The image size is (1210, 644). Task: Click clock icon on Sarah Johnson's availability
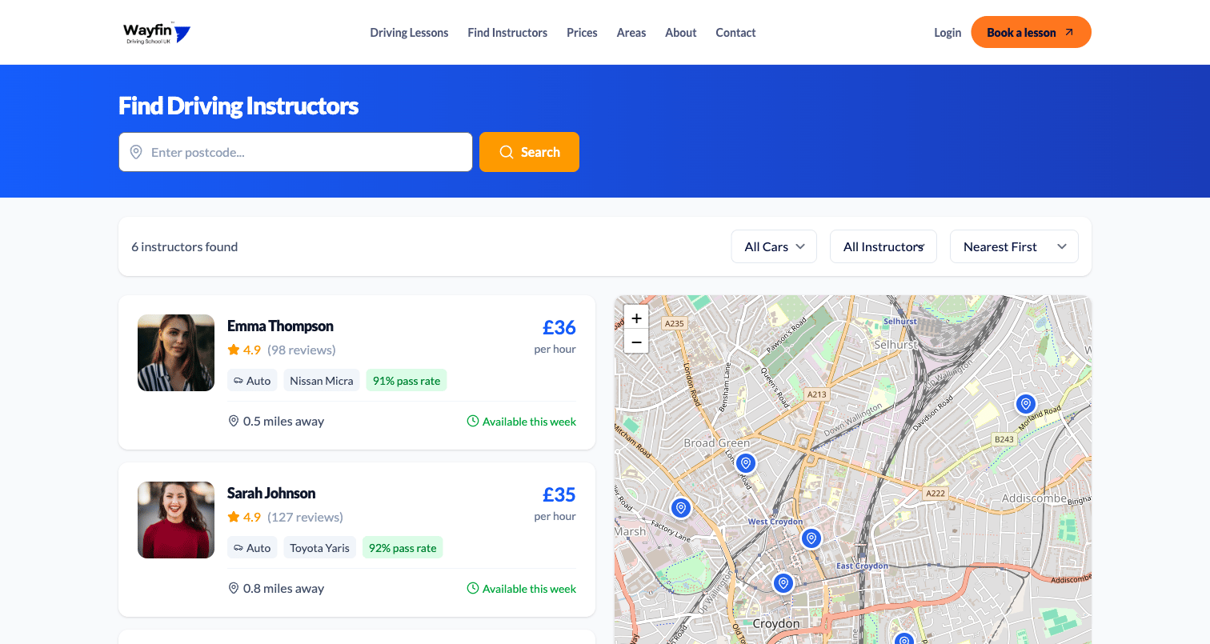tap(473, 588)
